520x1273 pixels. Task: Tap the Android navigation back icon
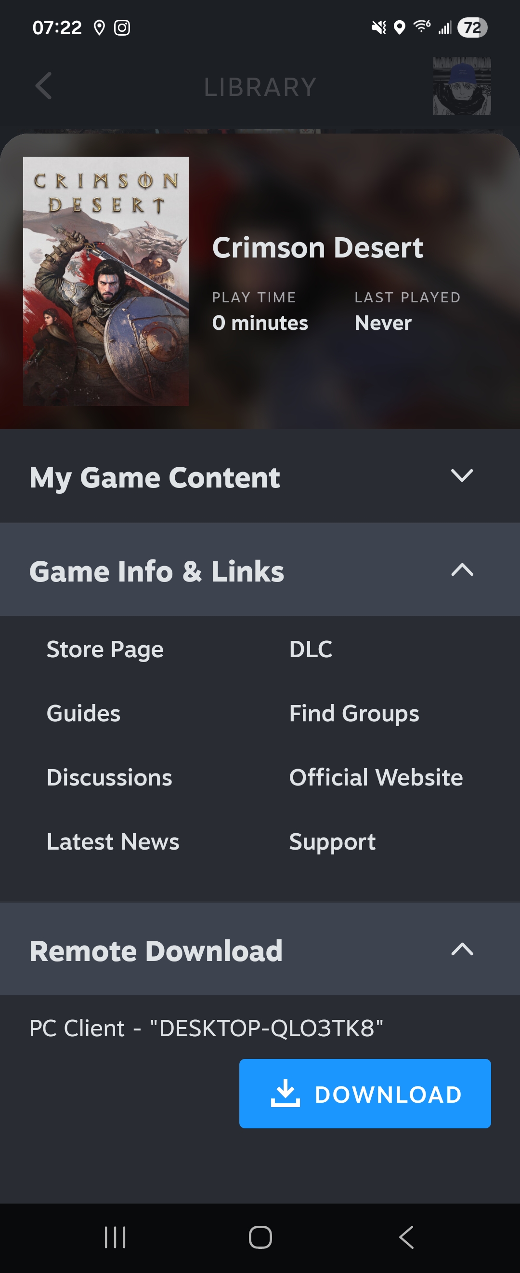pos(405,1237)
